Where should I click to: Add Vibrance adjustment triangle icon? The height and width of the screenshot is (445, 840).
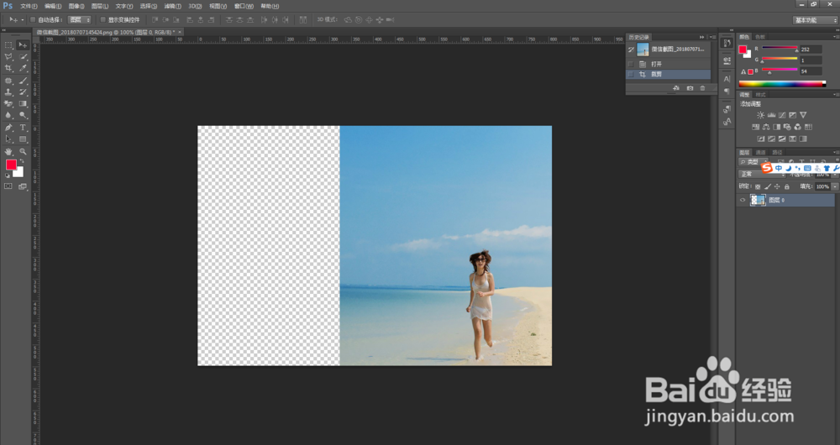(x=803, y=115)
